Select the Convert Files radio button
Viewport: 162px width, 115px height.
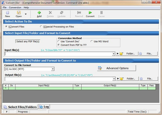(6, 27)
